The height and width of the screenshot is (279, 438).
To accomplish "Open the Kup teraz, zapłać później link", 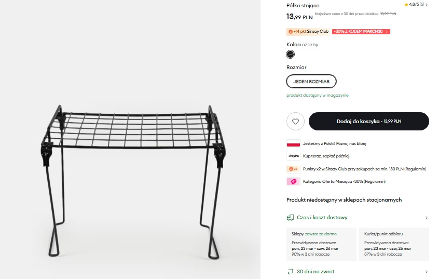I will [326, 156].
